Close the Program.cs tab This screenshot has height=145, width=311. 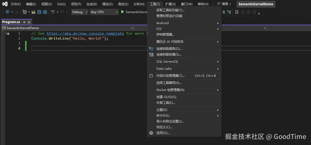pyautogui.click(x=29, y=22)
